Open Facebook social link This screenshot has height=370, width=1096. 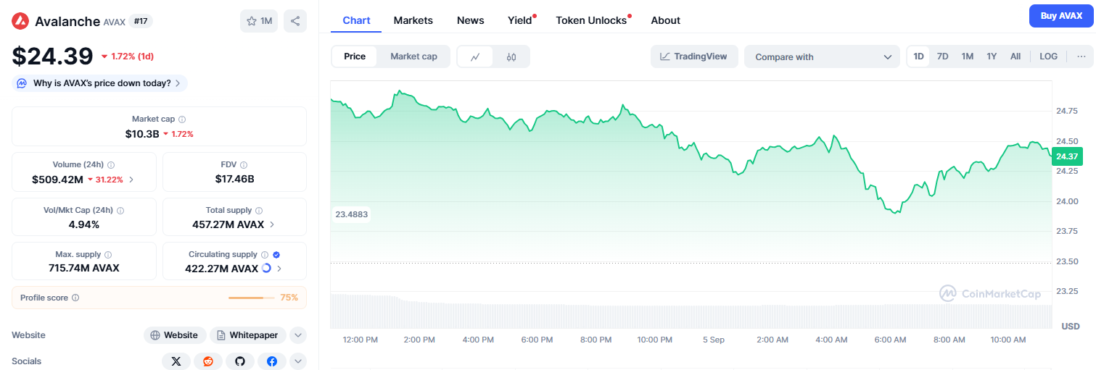pos(272,361)
